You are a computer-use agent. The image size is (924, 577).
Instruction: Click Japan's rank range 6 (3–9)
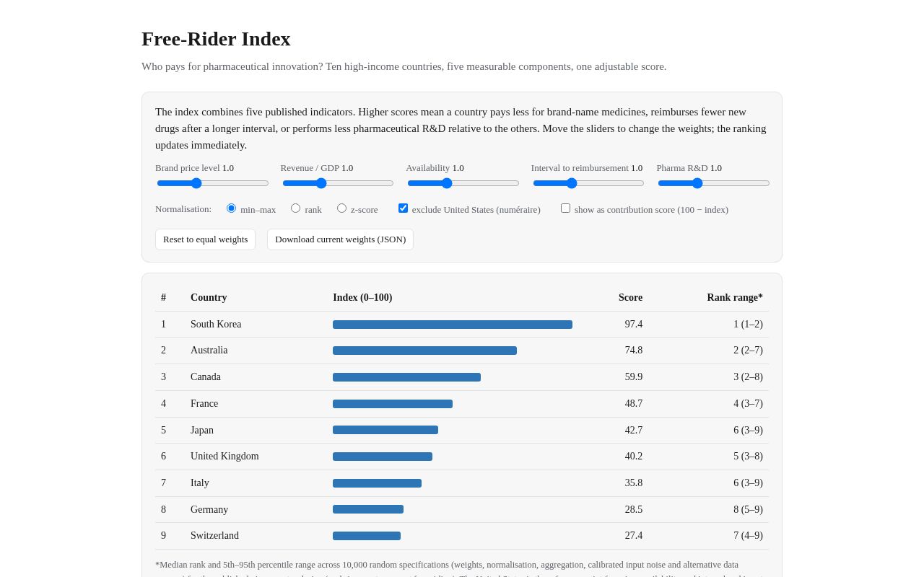(748, 431)
